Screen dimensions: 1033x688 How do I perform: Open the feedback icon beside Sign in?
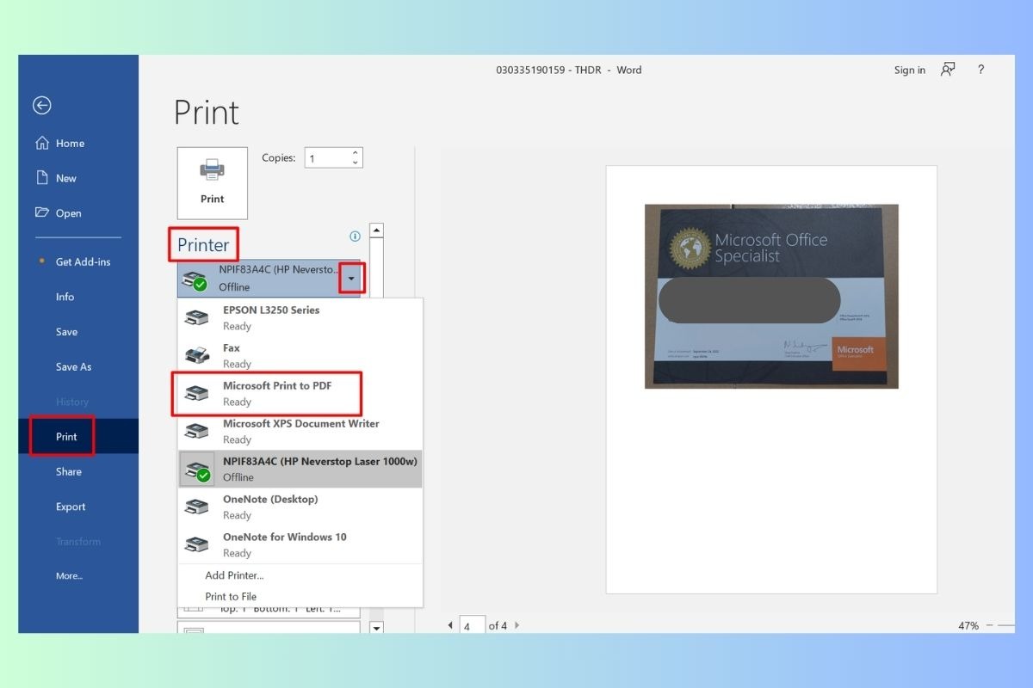(948, 70)
